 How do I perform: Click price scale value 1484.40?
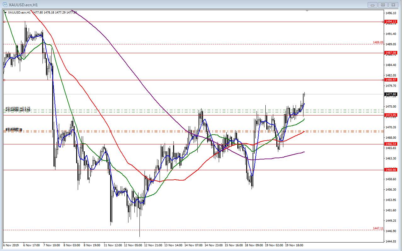tap(391, 65)
